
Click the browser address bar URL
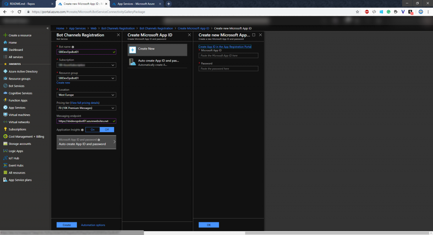click(x=88, y=12)
